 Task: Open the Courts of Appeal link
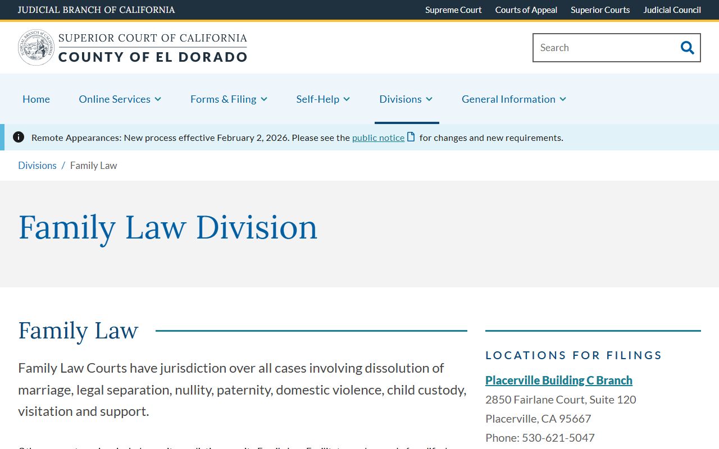526,10
